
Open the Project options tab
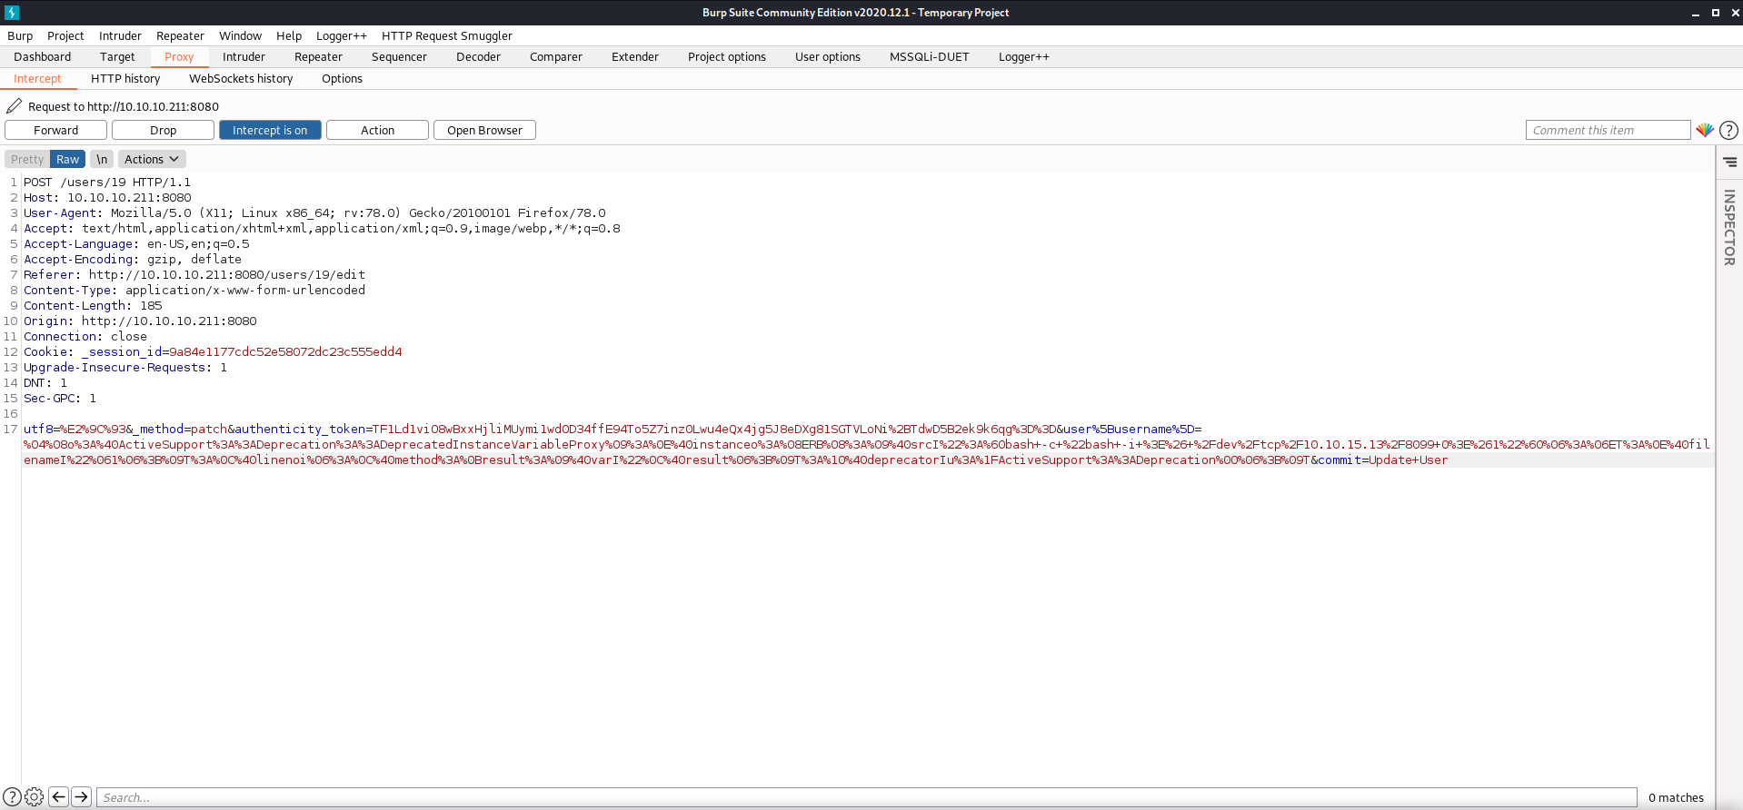[x=727, y=56]
